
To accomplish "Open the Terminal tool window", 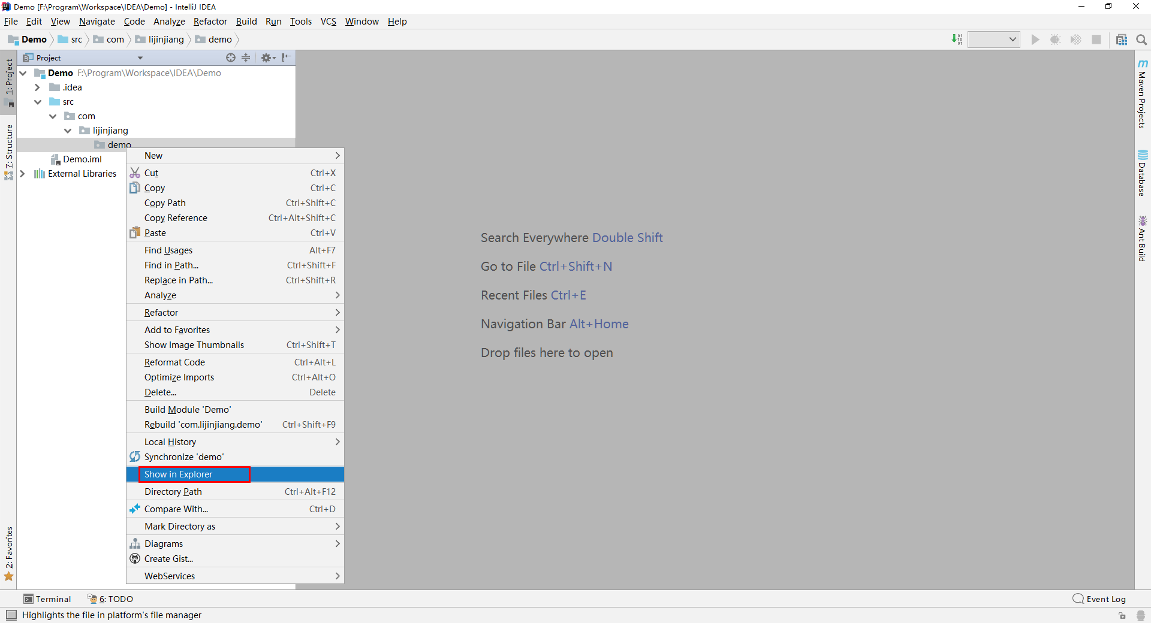I will click(47, 599).
